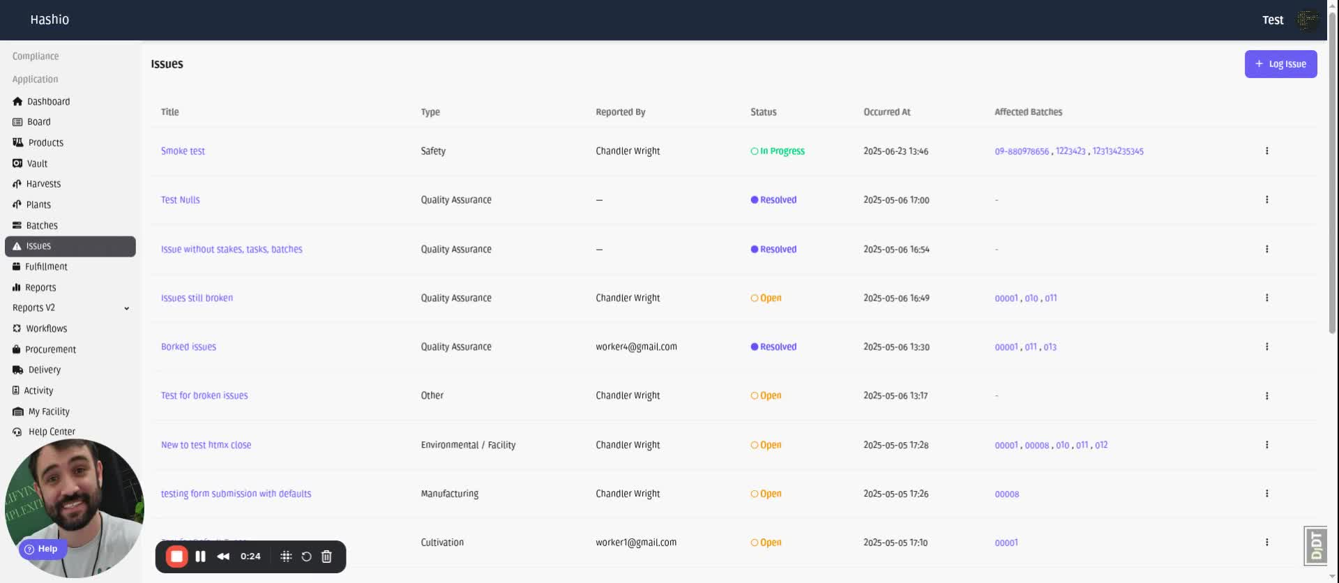Open actions menu for Borked issues row
The width and height of the screenshot is (1339, 583).
pyautogui.click(x=1266, y=347)
